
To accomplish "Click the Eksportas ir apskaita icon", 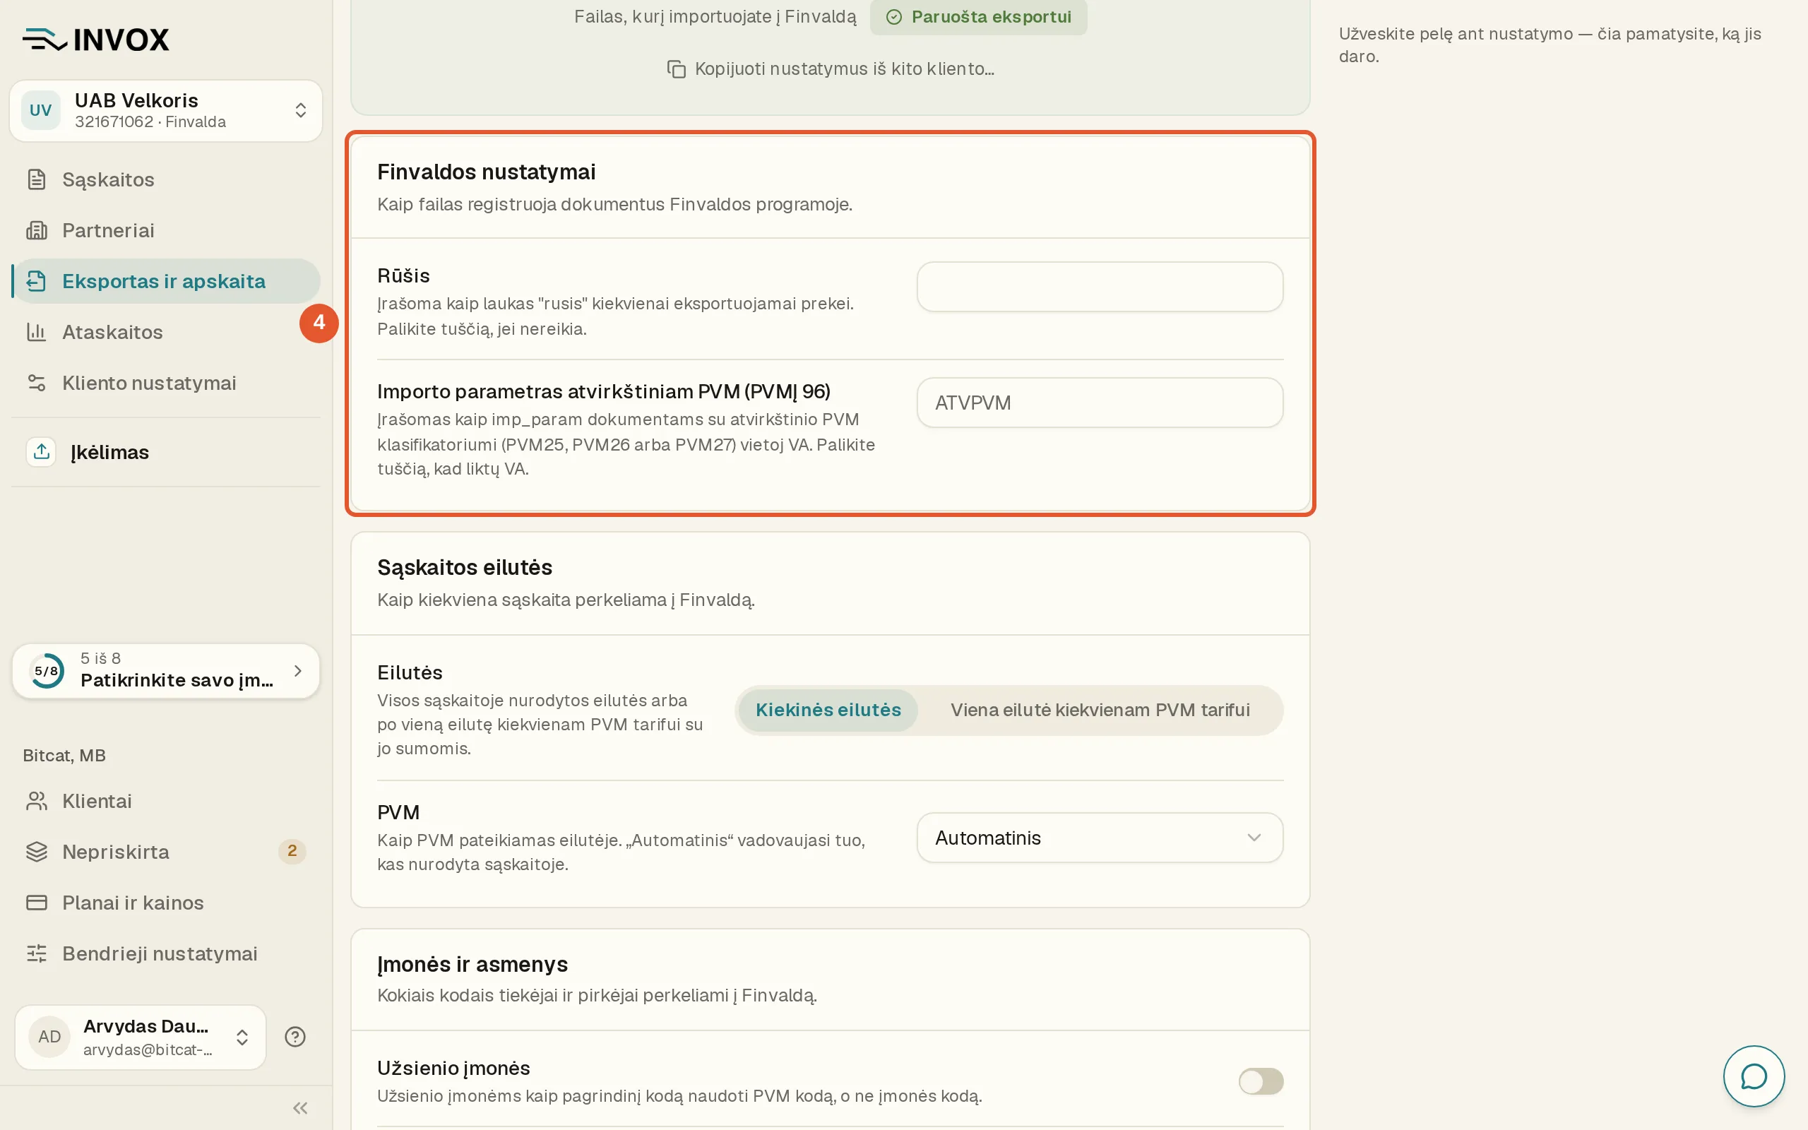I will point(37,281).
